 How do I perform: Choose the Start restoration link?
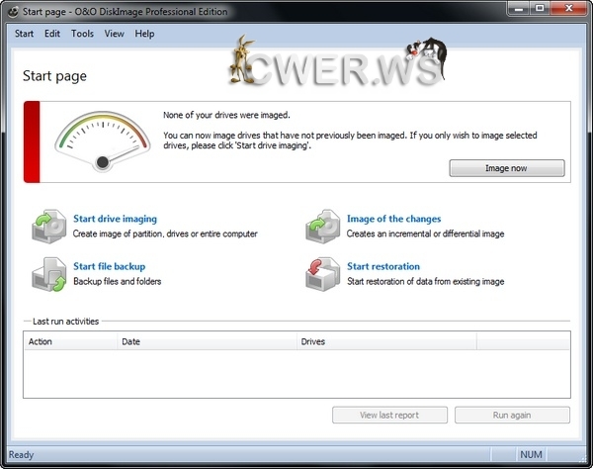pos(383,266)
